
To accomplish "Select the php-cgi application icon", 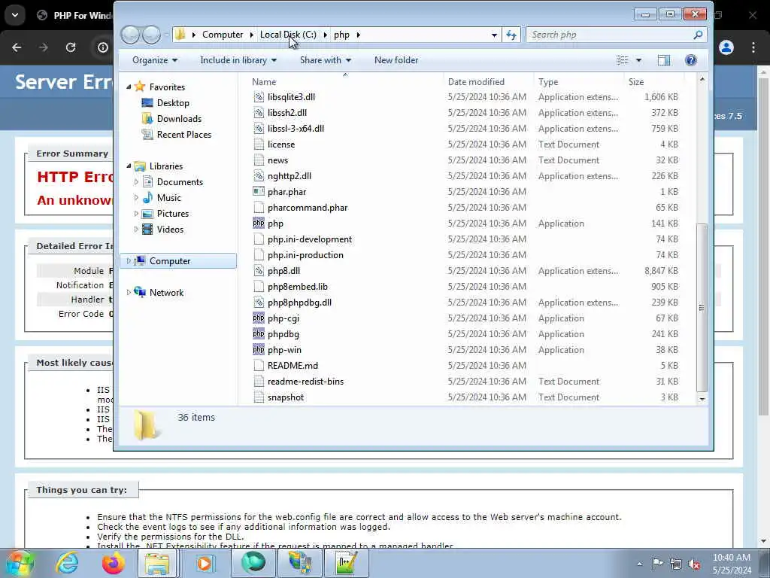I will [259, 318].
